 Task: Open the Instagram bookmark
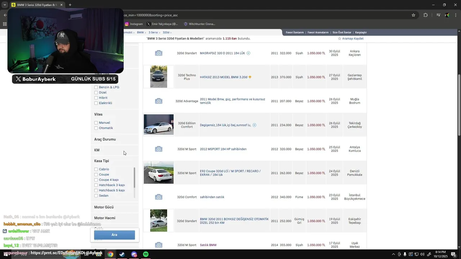click(x=134, y=24)
